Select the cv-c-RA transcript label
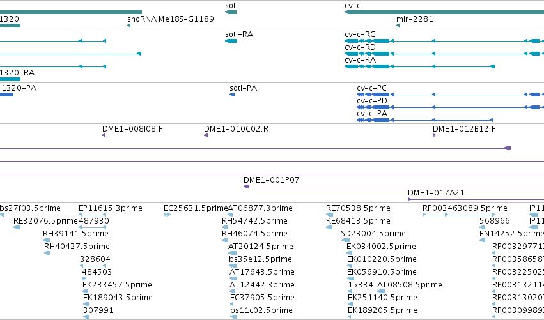Image resolution: width=544 pixels, height=320 pixels. tap(360, 60)
